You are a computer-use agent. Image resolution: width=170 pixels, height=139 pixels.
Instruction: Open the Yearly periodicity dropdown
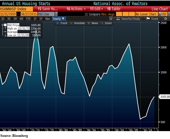coord(59,19)
